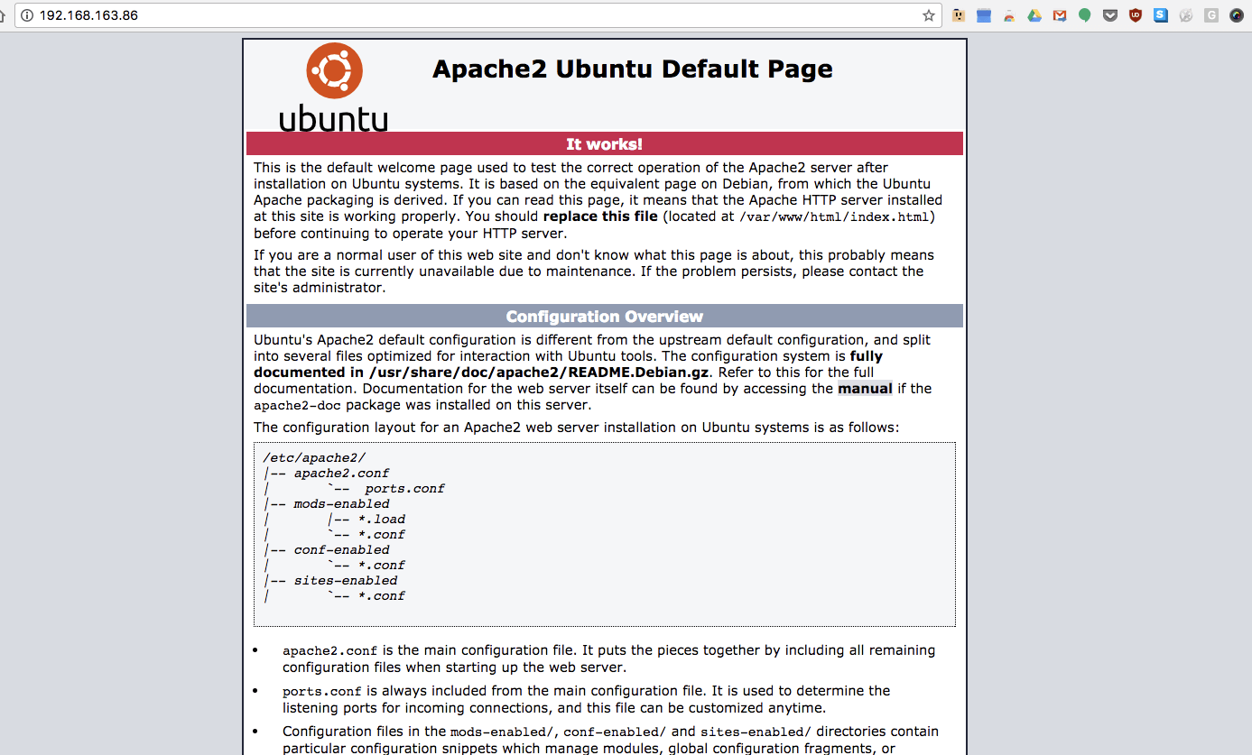The image size is (1252, 755).
Task: Open the colorful camera lens extension
Action: tap(1237, 15)
